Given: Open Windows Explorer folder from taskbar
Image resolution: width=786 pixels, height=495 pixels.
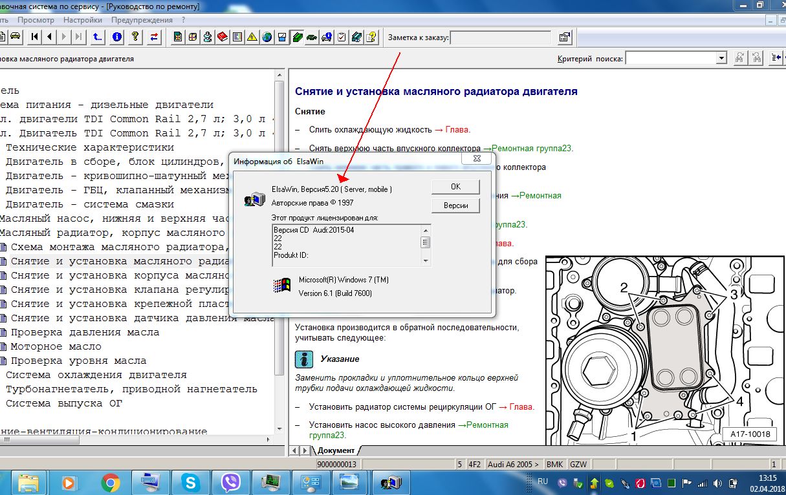Looking at the screenshot, I should coord(28,482).
